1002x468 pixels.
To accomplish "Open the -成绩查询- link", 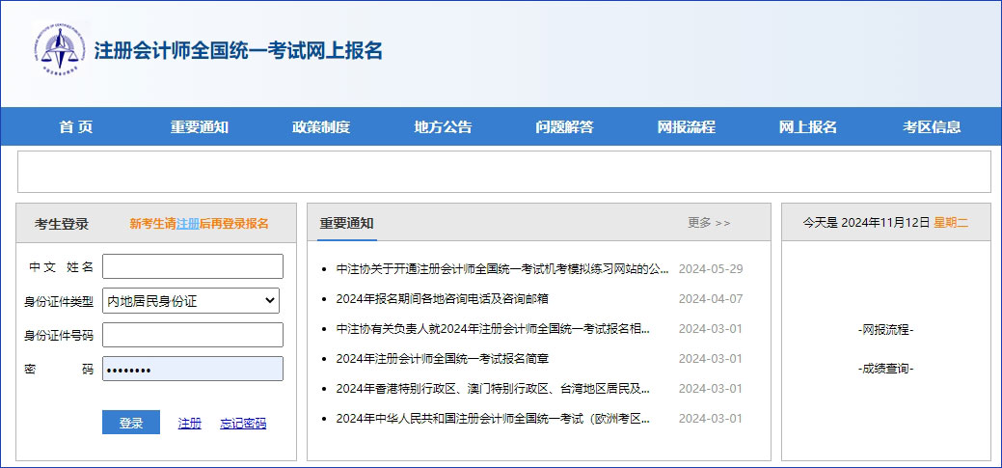I will (885, 369).
